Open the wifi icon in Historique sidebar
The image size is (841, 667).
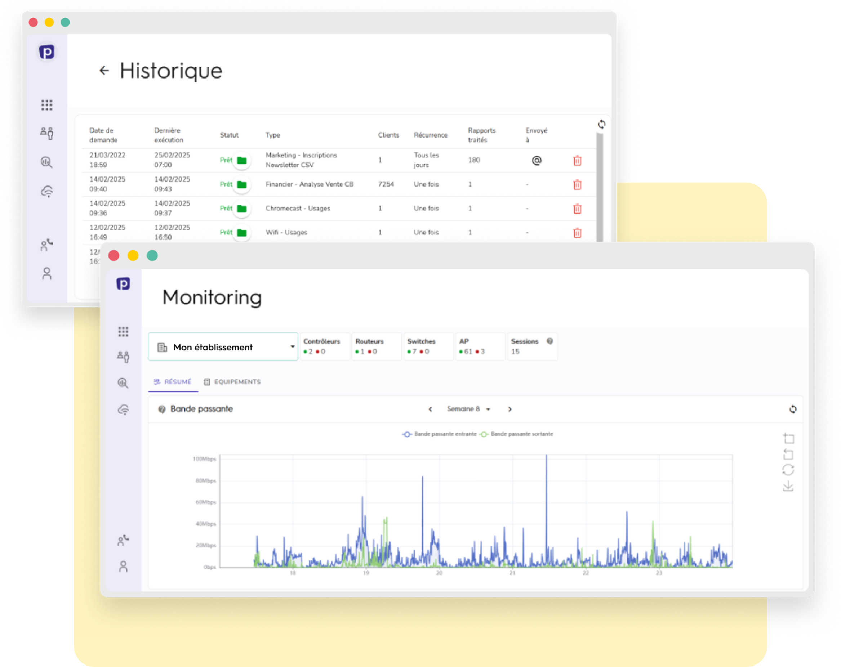click(x=47, y=192)
